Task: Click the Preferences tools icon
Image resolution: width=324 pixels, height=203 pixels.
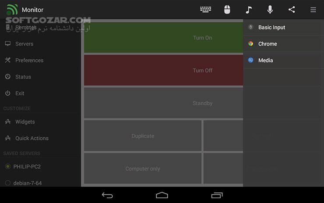Action: (8, 60)
